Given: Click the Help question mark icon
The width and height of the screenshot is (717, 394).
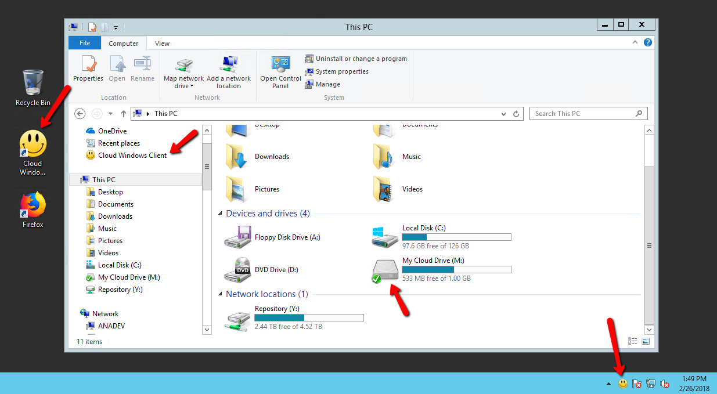Looking at the screenshot, I should click(x=648, y=42).
